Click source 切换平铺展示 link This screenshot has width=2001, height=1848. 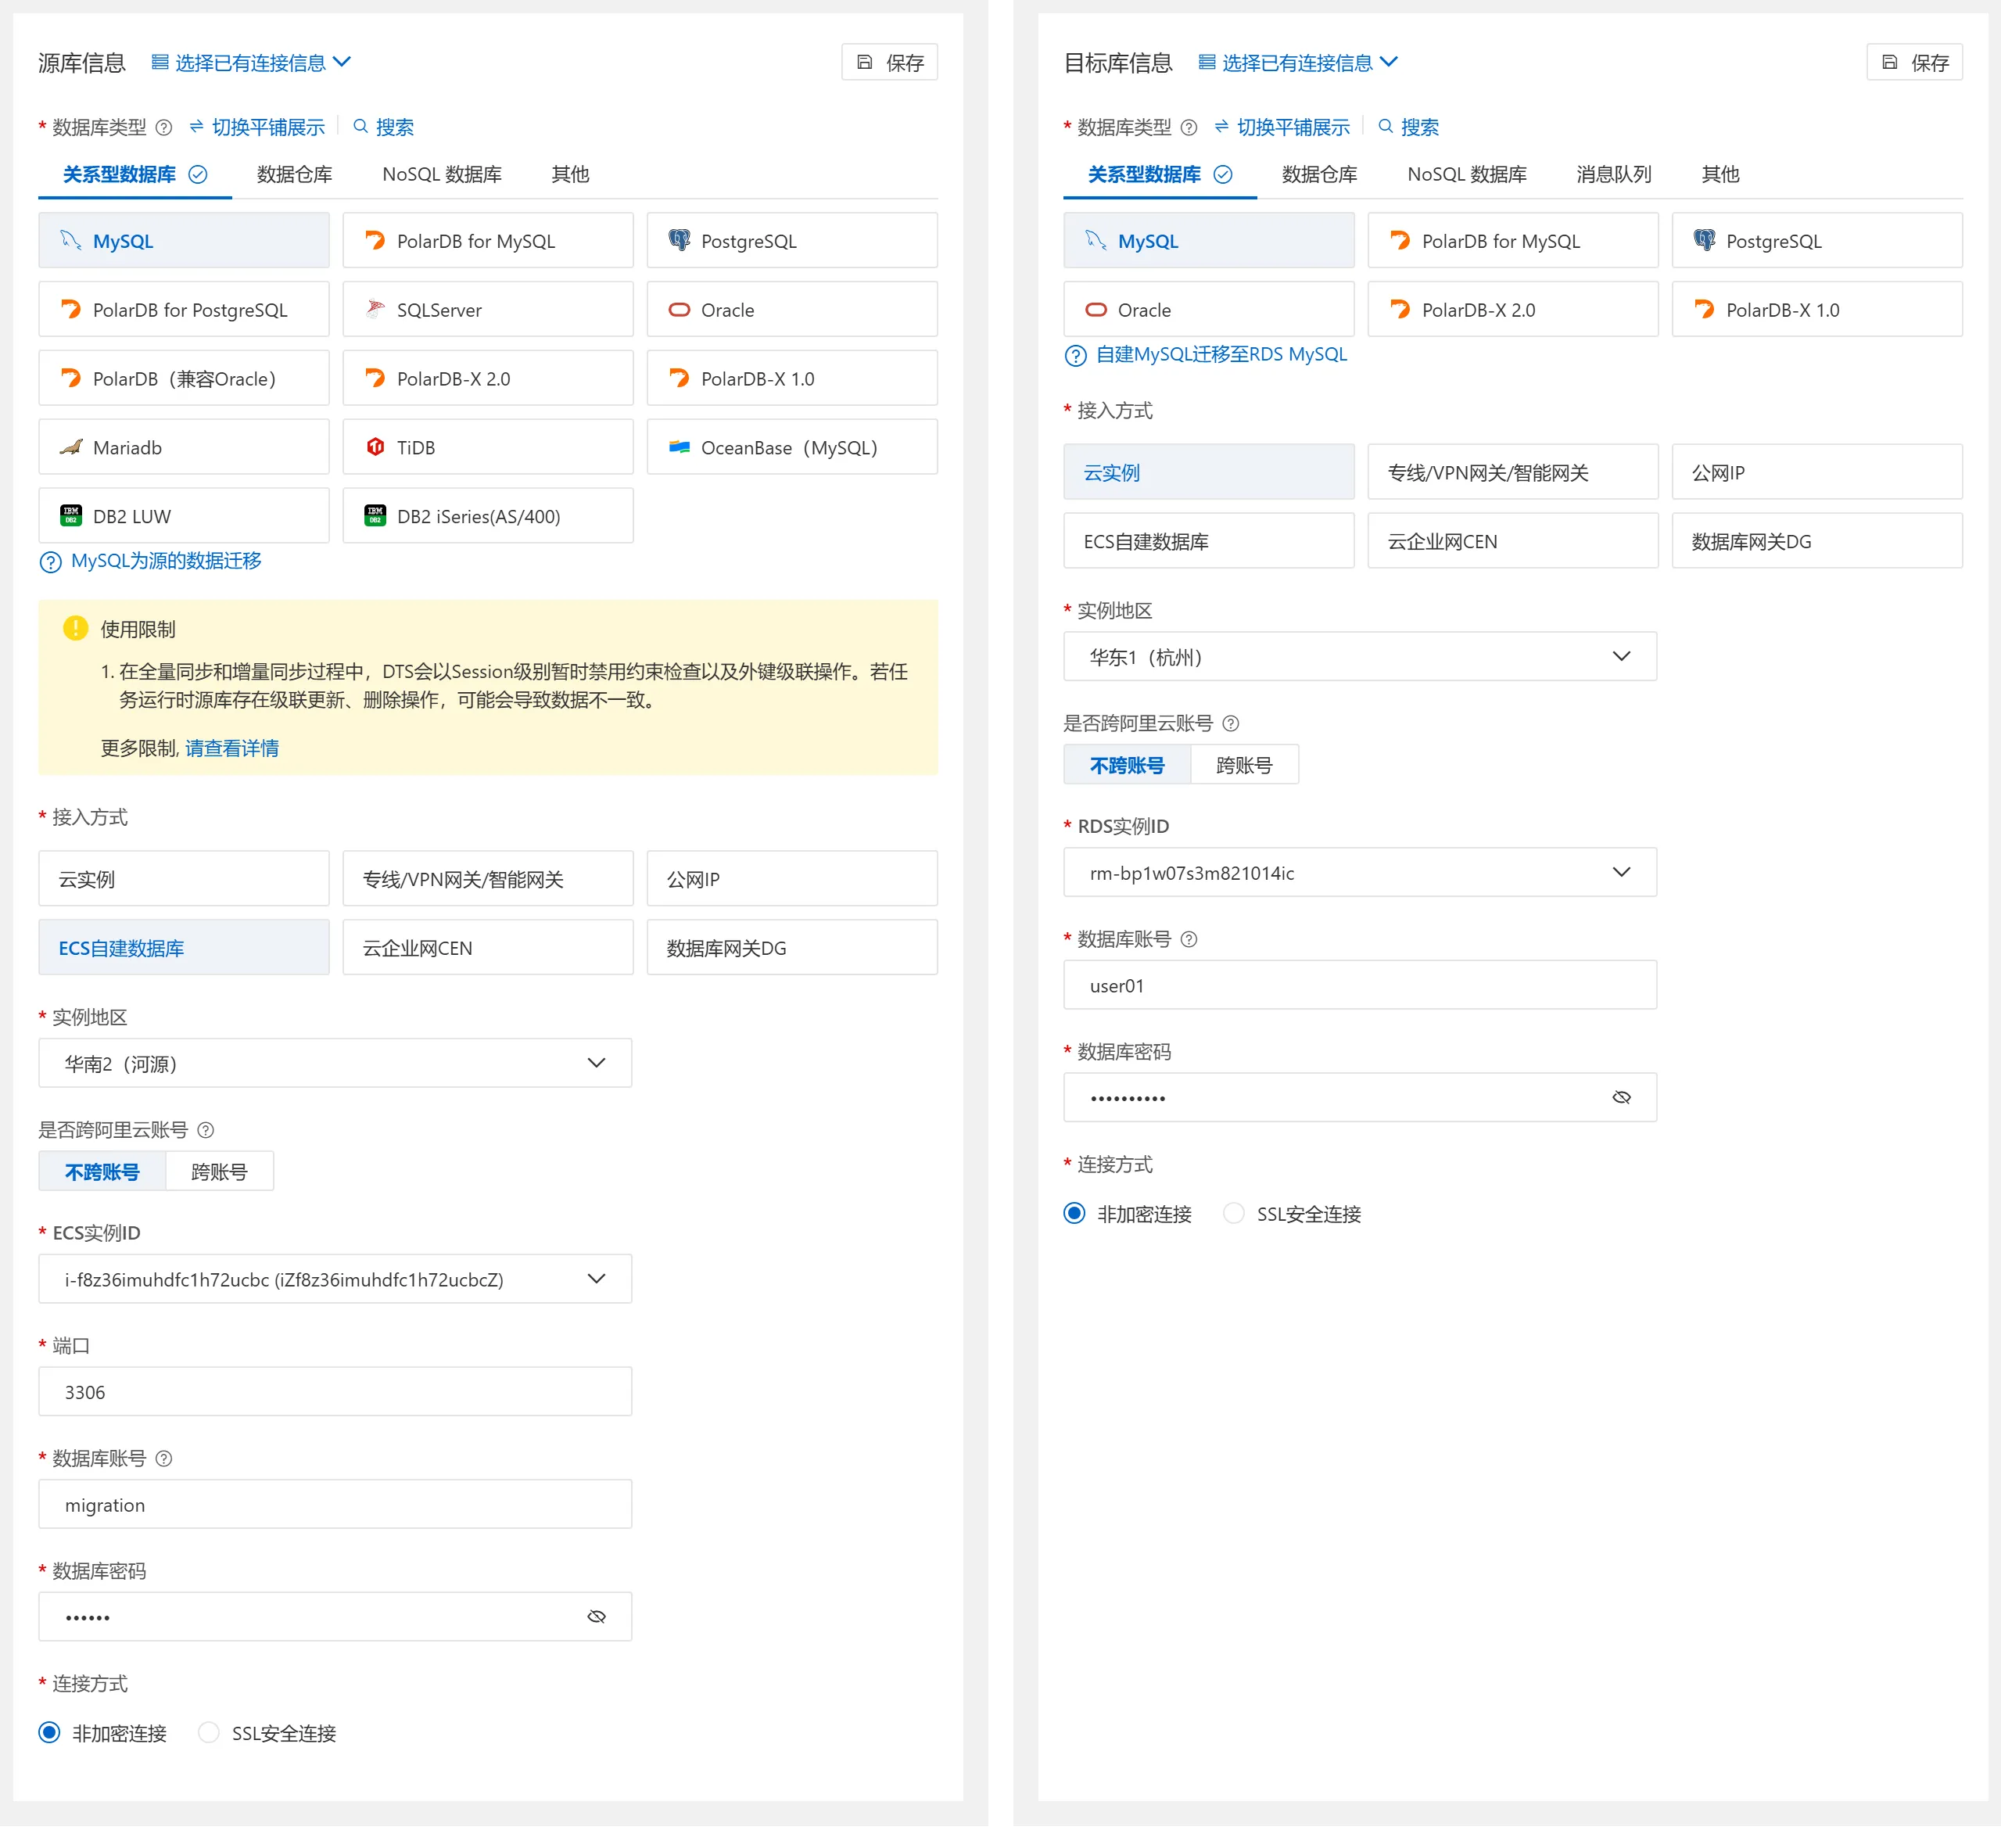point(257,127)
